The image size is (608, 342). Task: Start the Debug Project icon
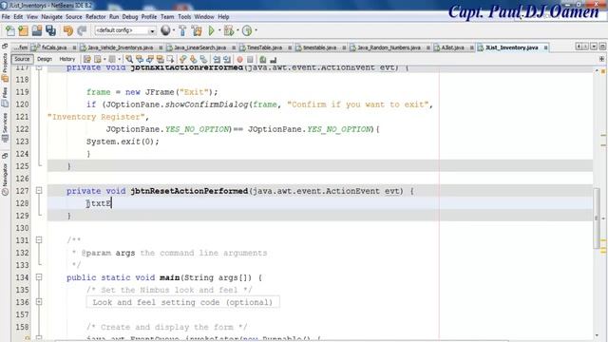tap(229, 30)
